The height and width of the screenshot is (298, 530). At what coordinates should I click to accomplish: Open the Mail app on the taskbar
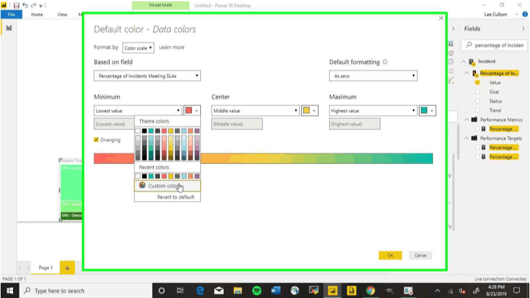(x=219, y=291)
